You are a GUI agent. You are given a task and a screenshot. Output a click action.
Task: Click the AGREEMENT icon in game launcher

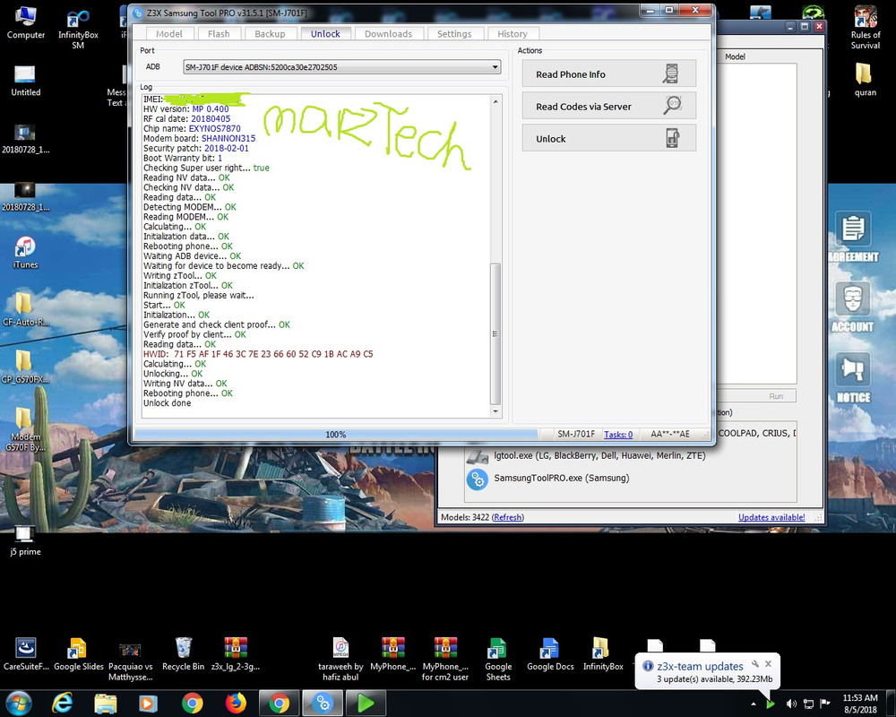click(x=853, y=237)
